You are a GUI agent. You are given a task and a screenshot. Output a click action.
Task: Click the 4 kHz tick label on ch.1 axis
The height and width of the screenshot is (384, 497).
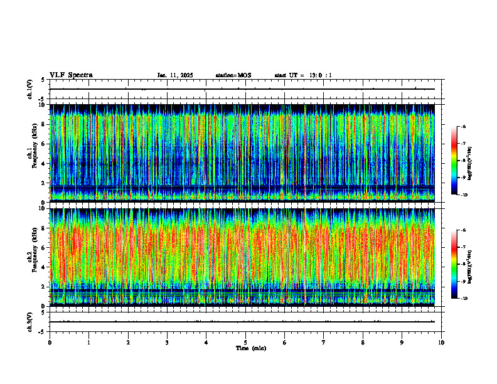click(x=44, y=164)
